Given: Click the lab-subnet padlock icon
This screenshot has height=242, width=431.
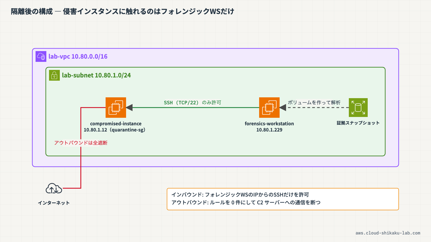Looking at the screenshot, I should [54, 75].
